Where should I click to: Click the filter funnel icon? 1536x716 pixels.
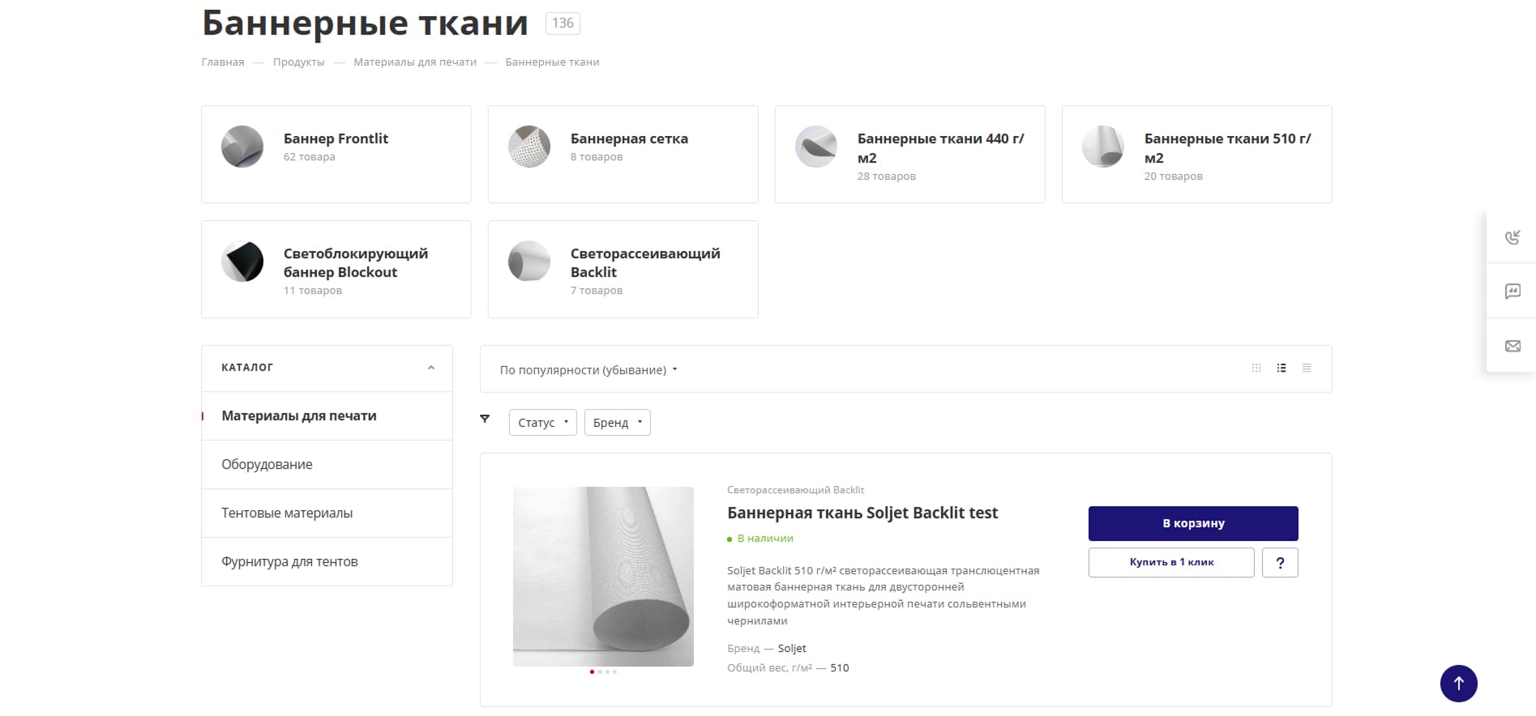(x=485, y=419)
